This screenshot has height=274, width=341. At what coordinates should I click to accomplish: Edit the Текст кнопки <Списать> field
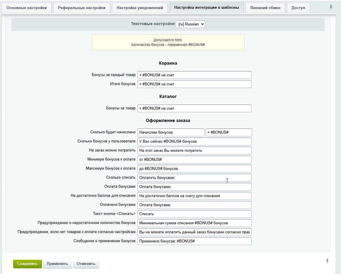click(195, 214)
